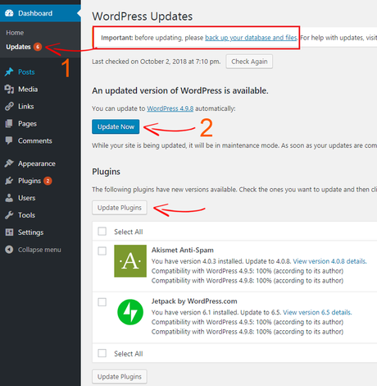Click the Pages icon in sidebar
377x386 pixels.
click(9, 123)
